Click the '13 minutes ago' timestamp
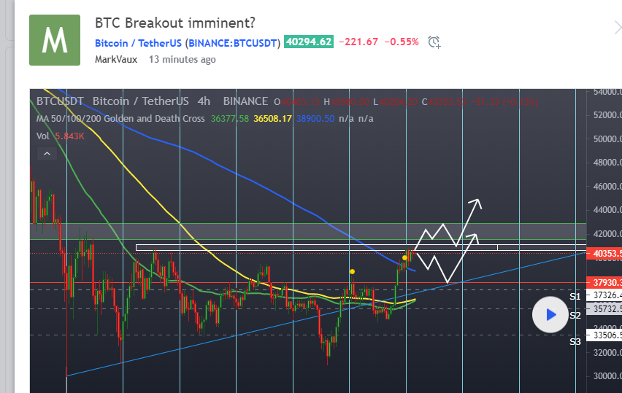The height and width of the screenshot is (393, 622). [182, 60]
